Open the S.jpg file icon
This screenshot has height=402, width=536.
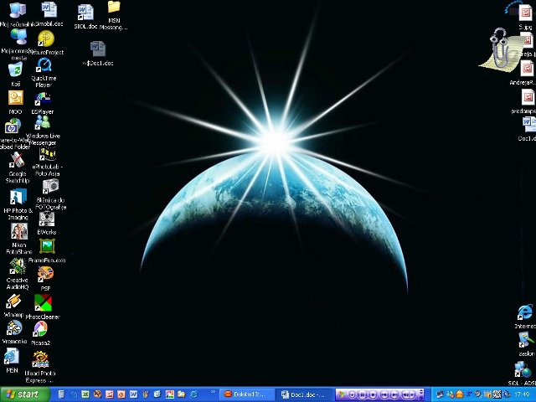[x=526, y=13]
